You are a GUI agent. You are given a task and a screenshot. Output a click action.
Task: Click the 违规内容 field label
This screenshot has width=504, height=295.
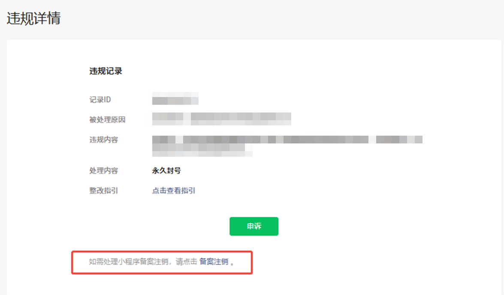(x=103, y=140)
